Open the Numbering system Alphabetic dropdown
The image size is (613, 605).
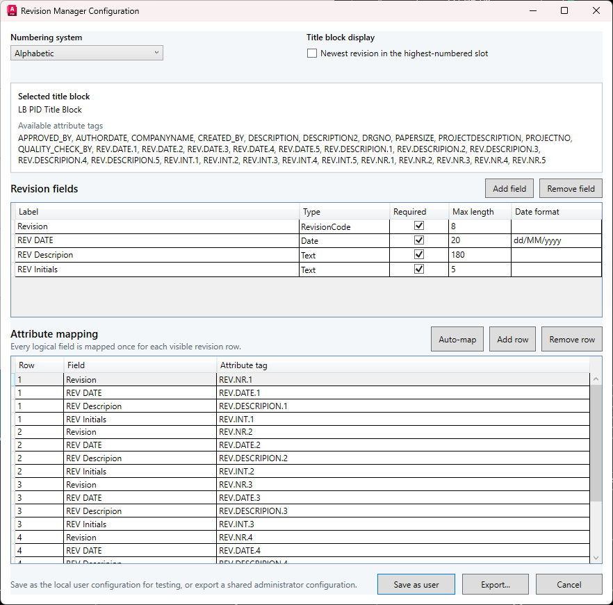(x=87, y=53)
